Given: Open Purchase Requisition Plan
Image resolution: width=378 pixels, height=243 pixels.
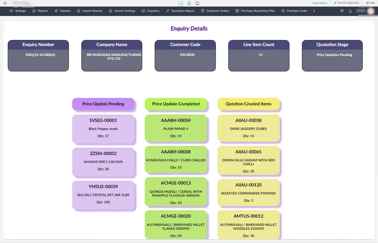Looking at the screenshot, I should point(255,11).
